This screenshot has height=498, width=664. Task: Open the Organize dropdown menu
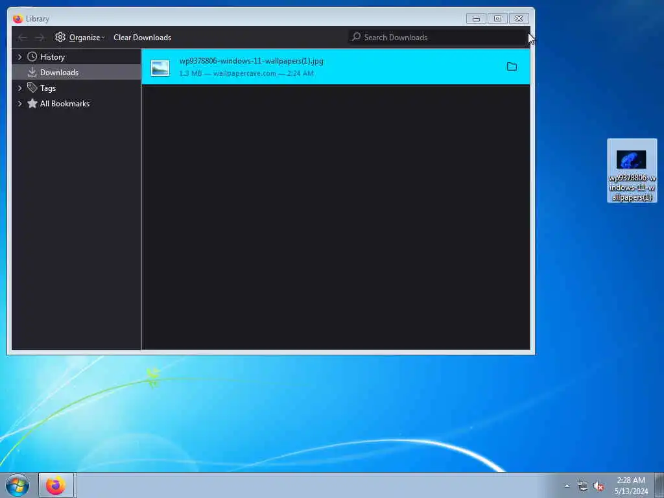tap(80, 37)
